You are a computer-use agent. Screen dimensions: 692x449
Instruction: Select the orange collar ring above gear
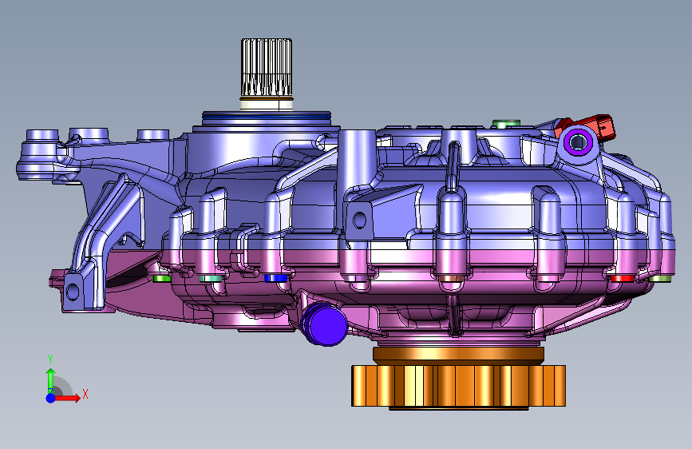(x=458, y=355)
